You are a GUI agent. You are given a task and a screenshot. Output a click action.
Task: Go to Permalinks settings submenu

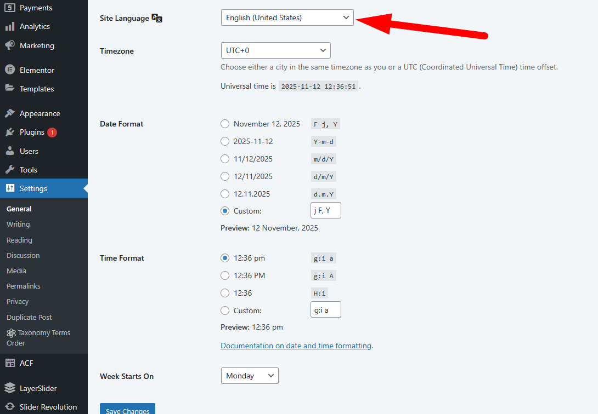point(24,286)
